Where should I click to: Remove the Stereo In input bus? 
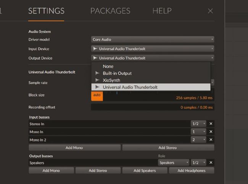click(x=211, y=124)
